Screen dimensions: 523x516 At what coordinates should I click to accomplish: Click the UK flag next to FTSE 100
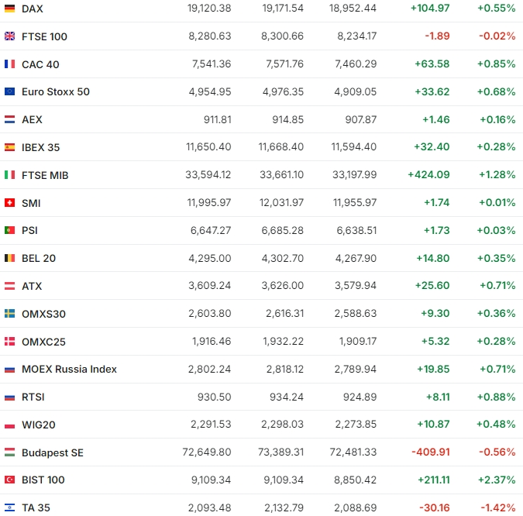pos(9,36)
